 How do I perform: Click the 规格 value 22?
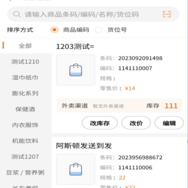[122, 178]
